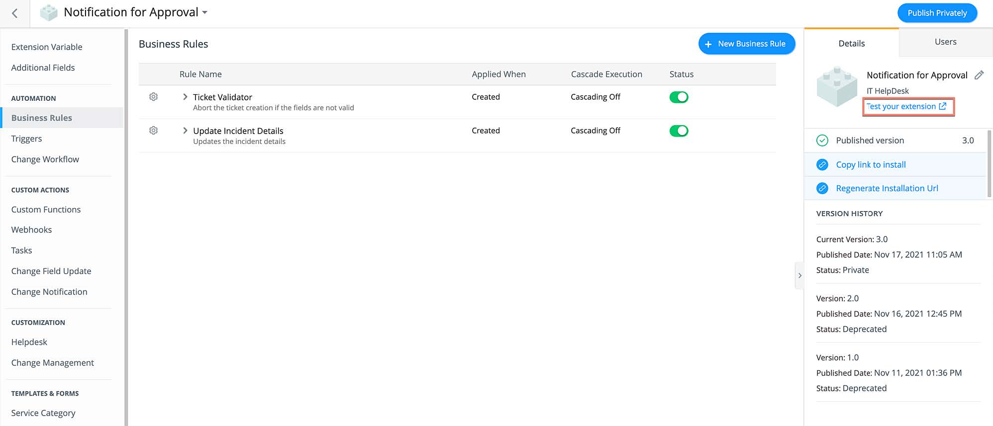Click the extension cube icon in header
Screen dimensions: 993x426
pos(49,12)
